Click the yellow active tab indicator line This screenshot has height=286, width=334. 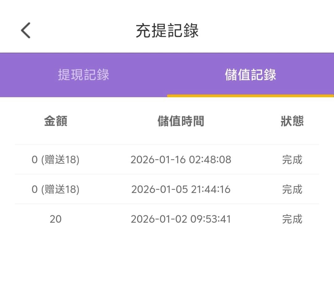click(250, 96)
